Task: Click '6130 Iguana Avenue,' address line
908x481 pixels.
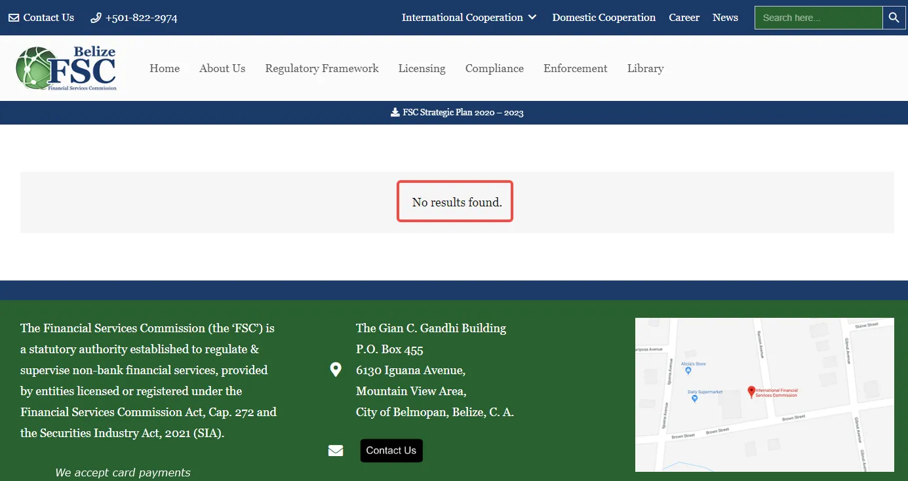Action: (x=410, y=370)
